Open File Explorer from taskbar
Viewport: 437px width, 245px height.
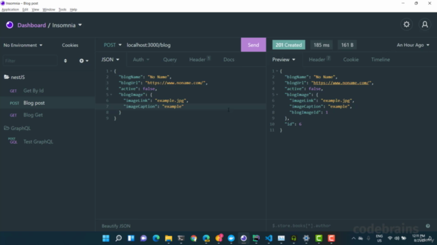click(x=169, y=238)
